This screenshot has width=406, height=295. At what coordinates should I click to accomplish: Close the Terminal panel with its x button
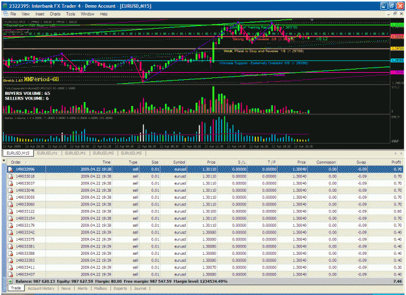(4, 160)
